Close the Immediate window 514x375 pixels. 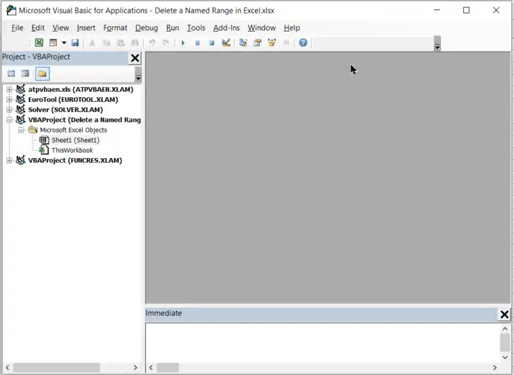point(504,314)
